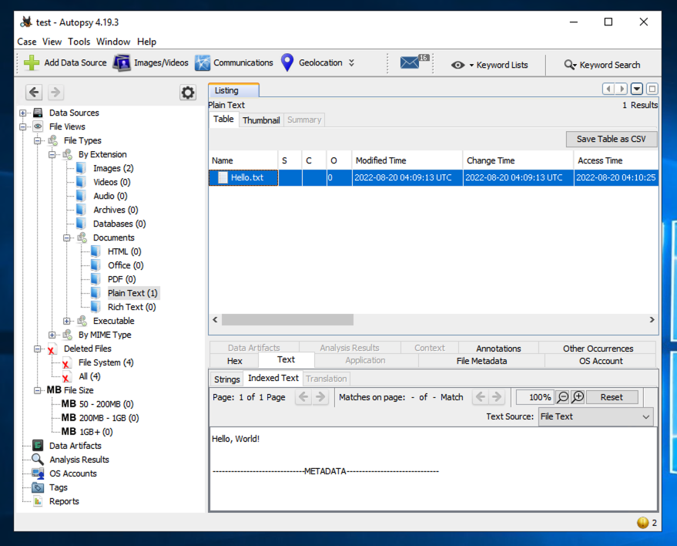The height and width of the screenshot is (546, 677).
Task: Expand the Executable tree node
Action: 67,322
